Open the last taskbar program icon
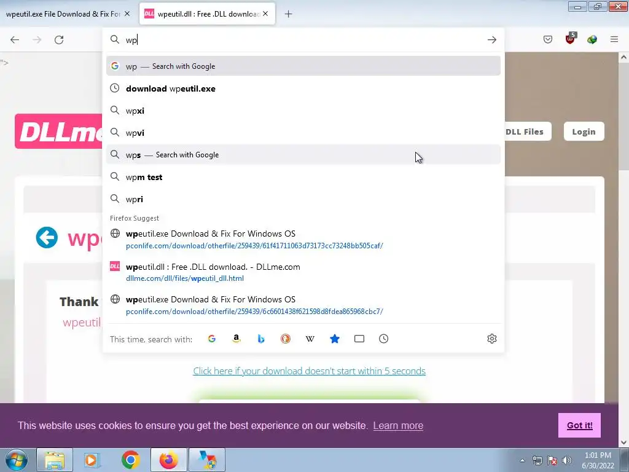Screen dimensions: 629x472 [207, 460]
